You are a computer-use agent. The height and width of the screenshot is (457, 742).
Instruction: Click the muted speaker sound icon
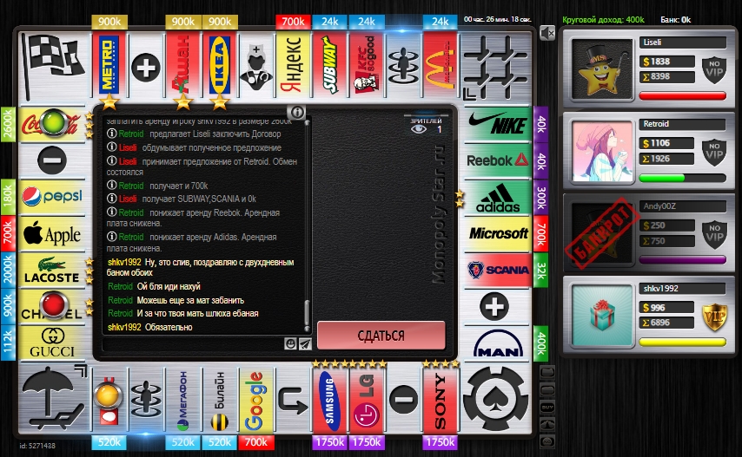point(547,33)
